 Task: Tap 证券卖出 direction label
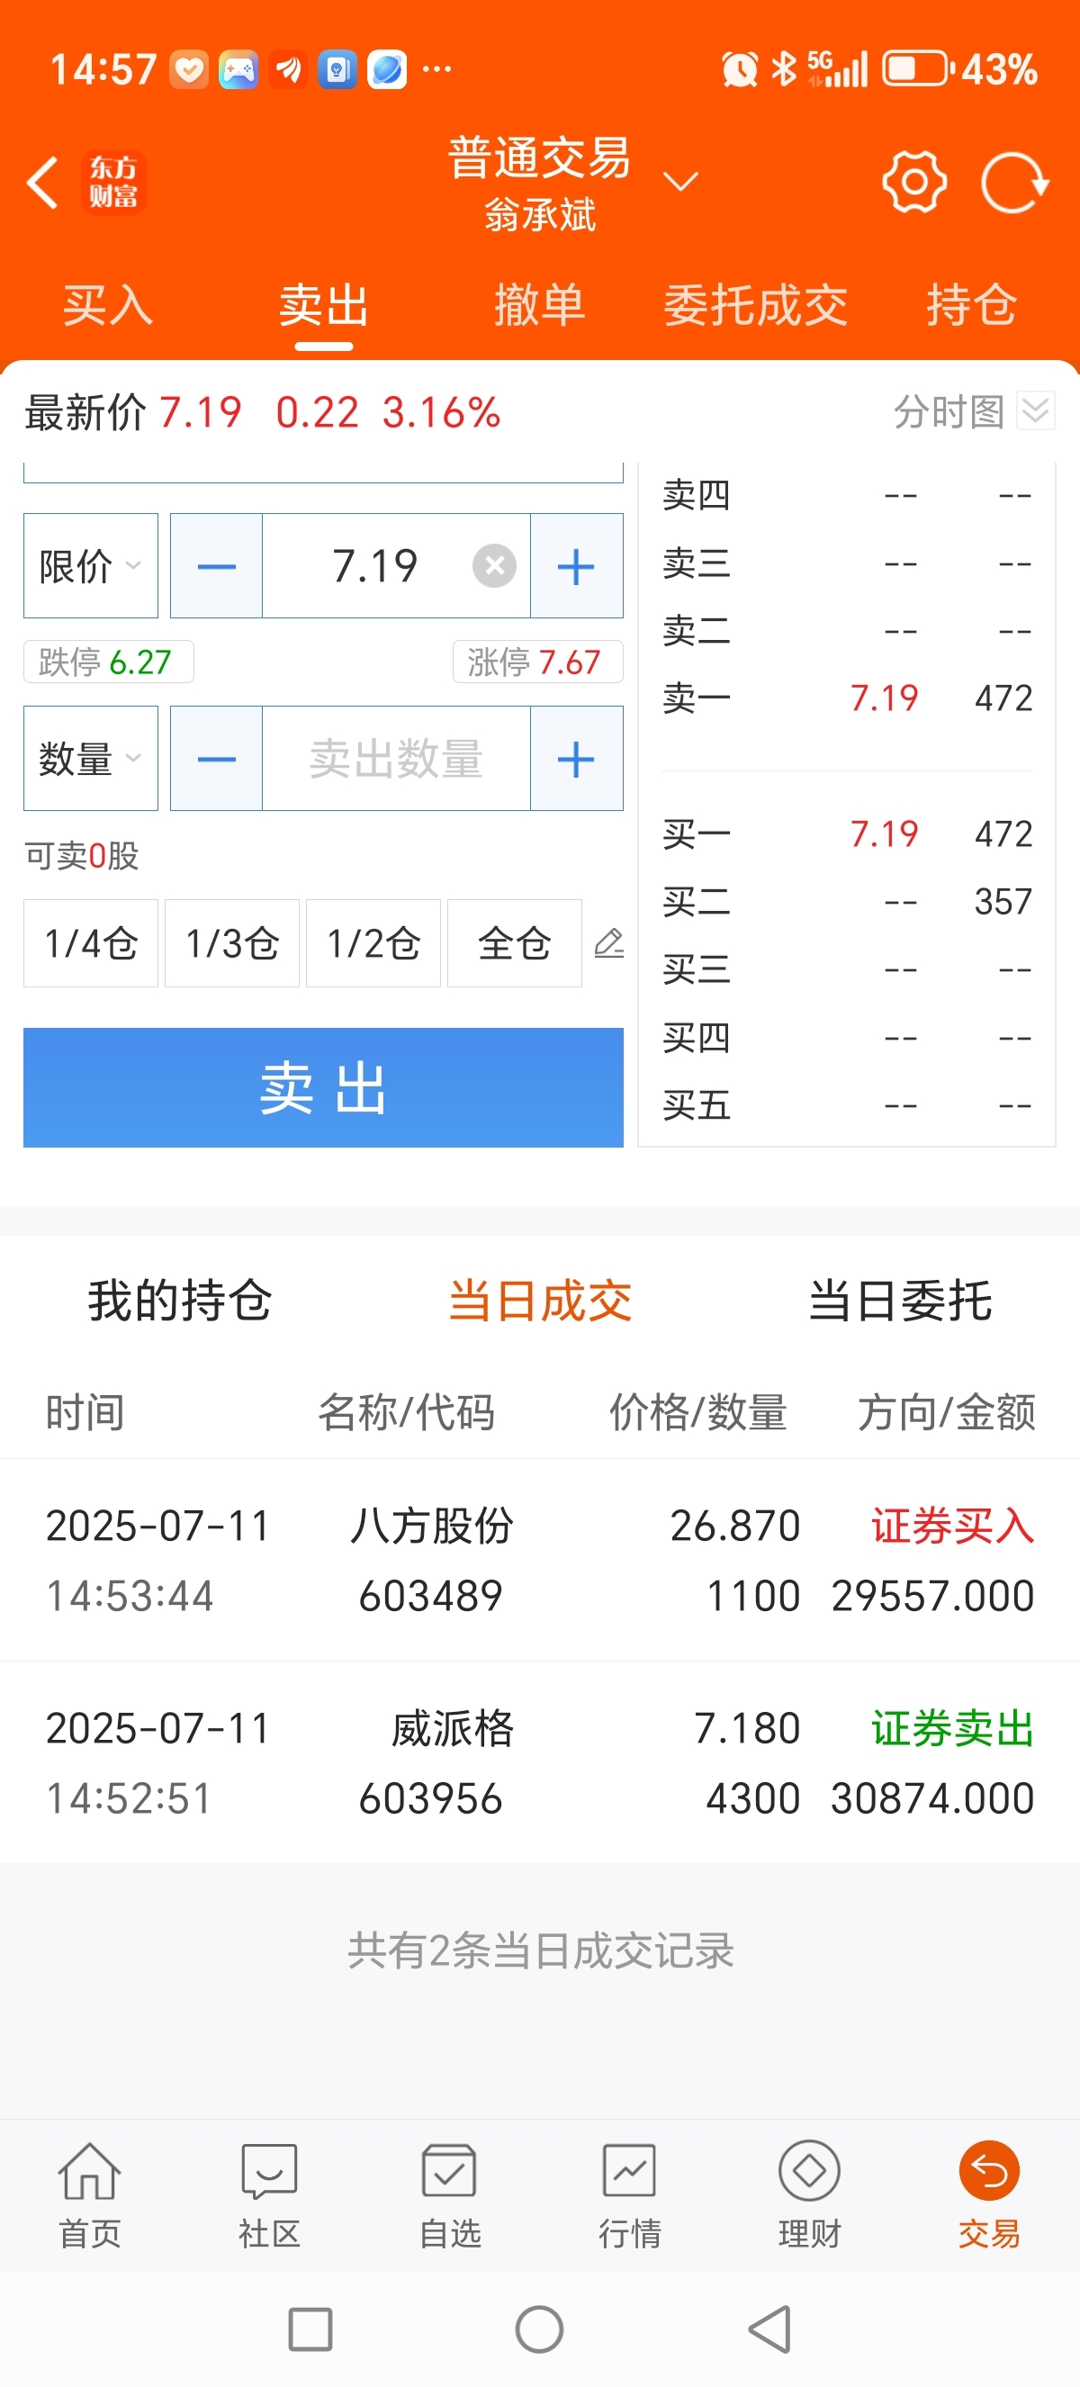coord(952,1728)
